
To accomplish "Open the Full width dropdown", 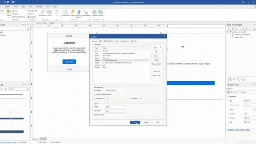I will [116, 111].
